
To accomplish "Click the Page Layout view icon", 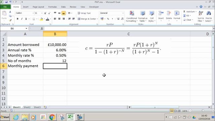I will pyautogui.click(x=175, y=111).
